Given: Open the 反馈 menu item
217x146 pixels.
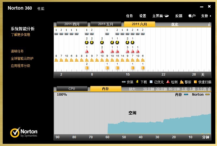Looking at the screenshot, I should pyautogui.click(x=179, y=16).
